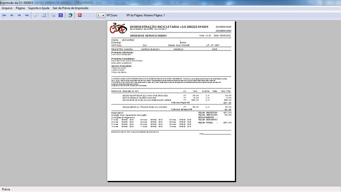The width and height of the screenshot is (341, 192).
Task: Go to previous page arrow
Action: pos(12,15)
